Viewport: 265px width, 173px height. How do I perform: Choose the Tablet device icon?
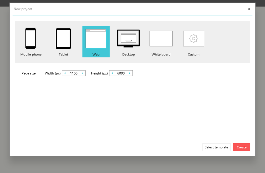point(63,39)
